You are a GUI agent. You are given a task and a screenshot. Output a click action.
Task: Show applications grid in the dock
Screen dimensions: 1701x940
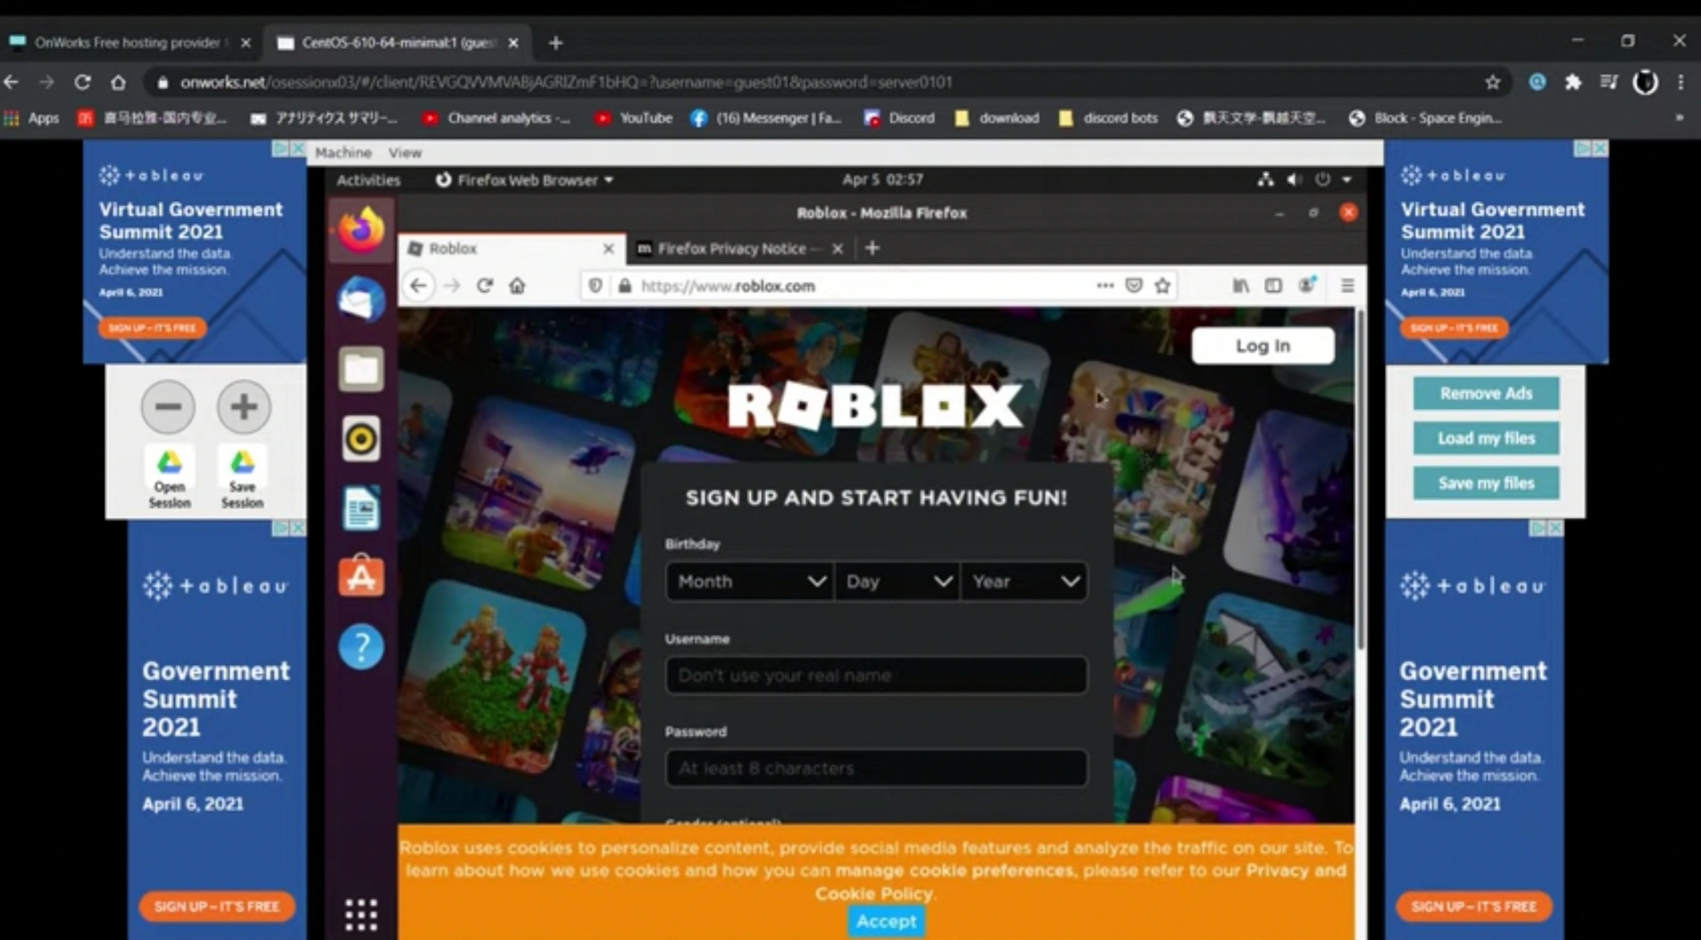point(361,914)
